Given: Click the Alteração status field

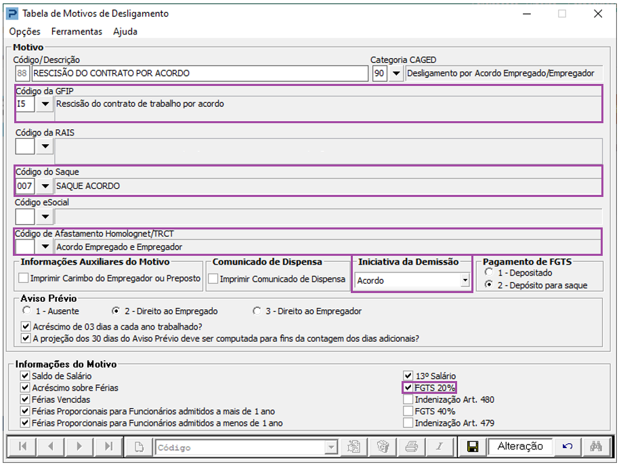Looking at the screenshot, I should coord(520,447).
